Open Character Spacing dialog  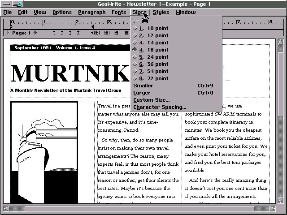click(x=176, y=107)
